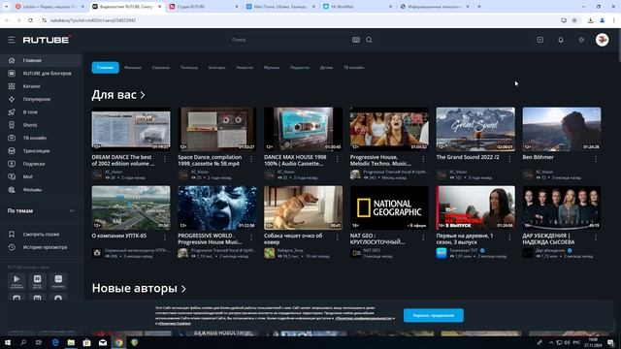Click the RUTUBE logo
This screenshot has width=621, height=349.
[x=47, y=40]
